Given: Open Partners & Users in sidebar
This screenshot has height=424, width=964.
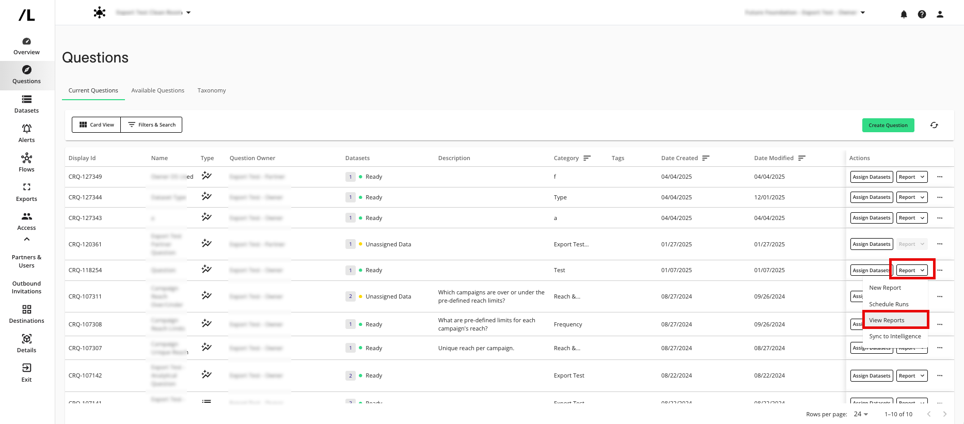Looking at the screenshot, I should point(27,261).
